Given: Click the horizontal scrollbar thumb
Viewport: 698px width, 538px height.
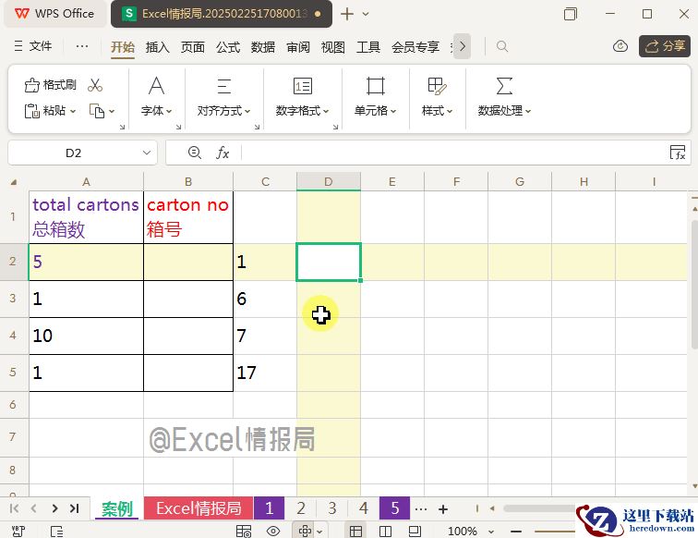Looking at the screenshot, I should 539,508.
